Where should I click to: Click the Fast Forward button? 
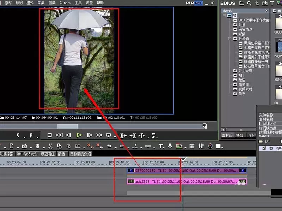click(x=99, y=135)
